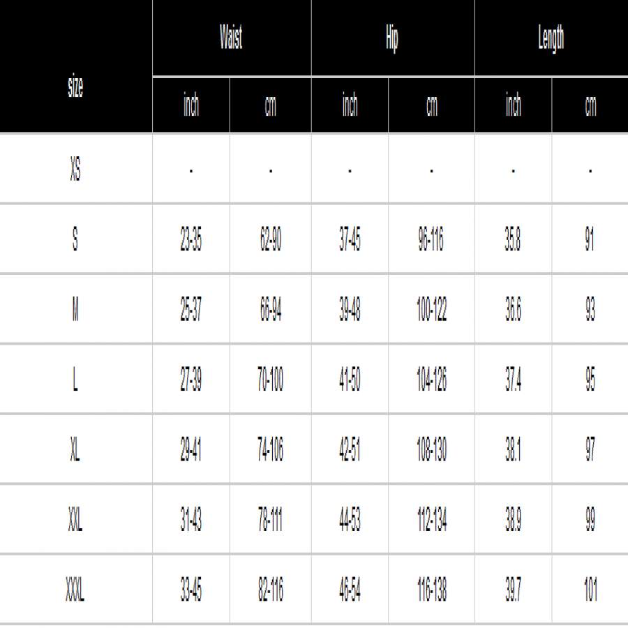Click the XS size row label
This screenshot has height=628, width=628.
coord(75,170)
